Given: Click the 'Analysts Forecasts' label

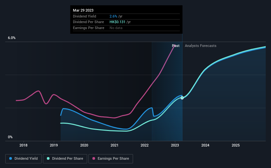Looking at the screenshot, I should tap(200, 46).
